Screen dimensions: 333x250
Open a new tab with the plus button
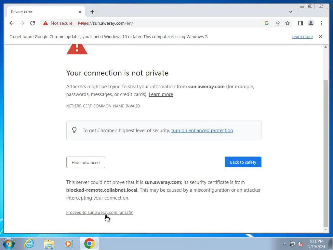tap(92, 12)
